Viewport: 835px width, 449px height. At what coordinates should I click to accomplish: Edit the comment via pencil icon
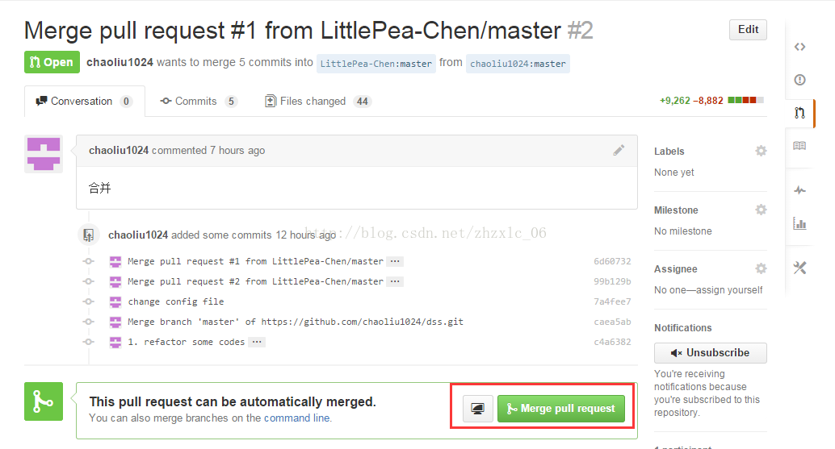tap(619, 151)
